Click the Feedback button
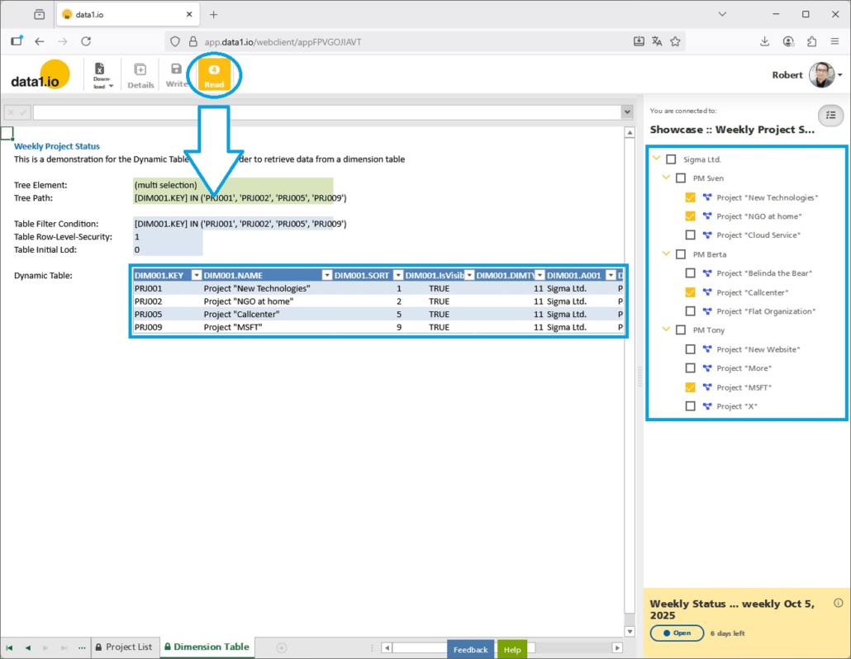 (x=470, y=649)
